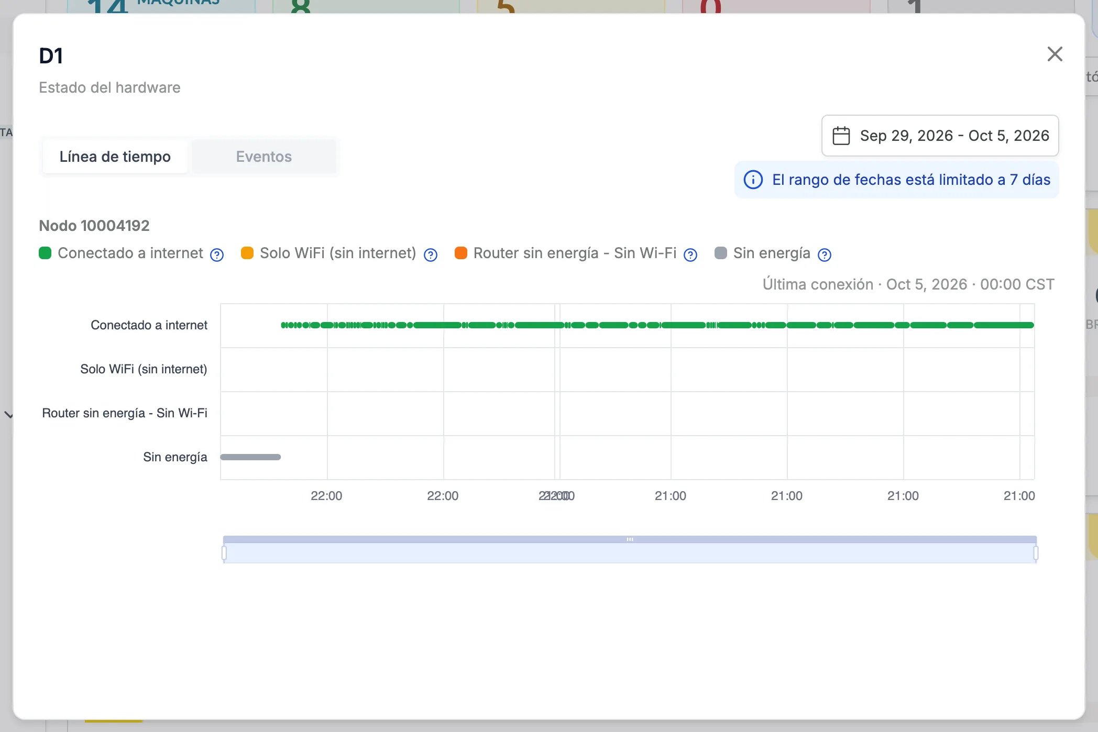Click left handle of timeline zoom slider
Image resolution: width=1098 pixels, height=732 pixels.
click(224, 553)
